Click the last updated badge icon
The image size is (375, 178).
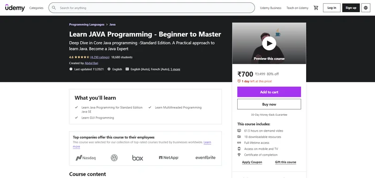click(x=71, y=69)
